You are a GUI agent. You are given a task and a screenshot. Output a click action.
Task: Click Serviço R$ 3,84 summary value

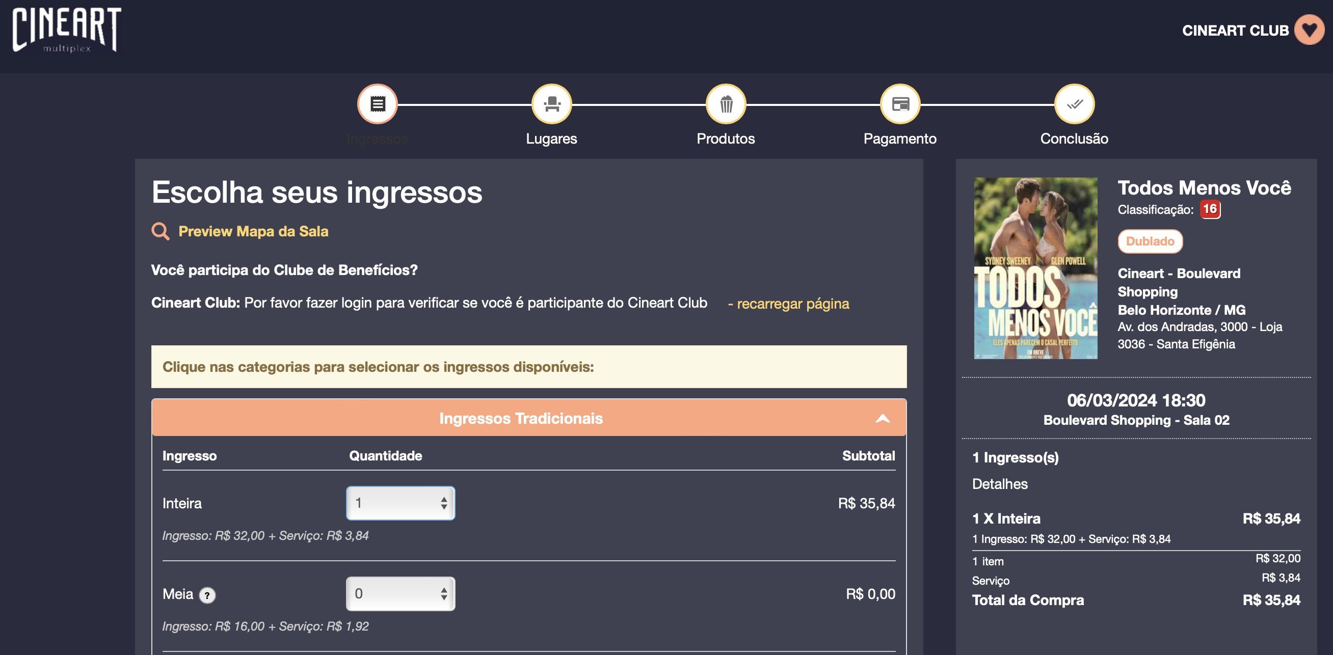[x=1281, y=578]
